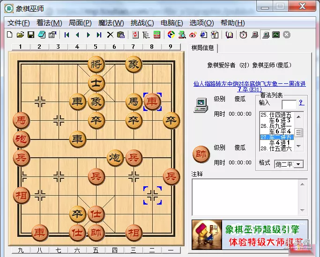The height and width of the screenshot is (257, 320).
Task: Select move 27 in the move list
Action: coord(276,137)
